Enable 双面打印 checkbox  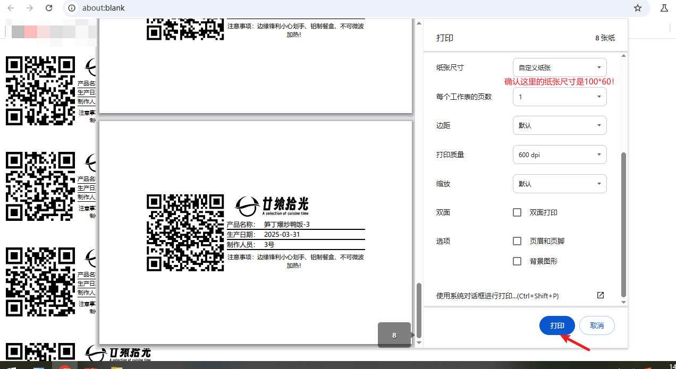pos(517,212)
